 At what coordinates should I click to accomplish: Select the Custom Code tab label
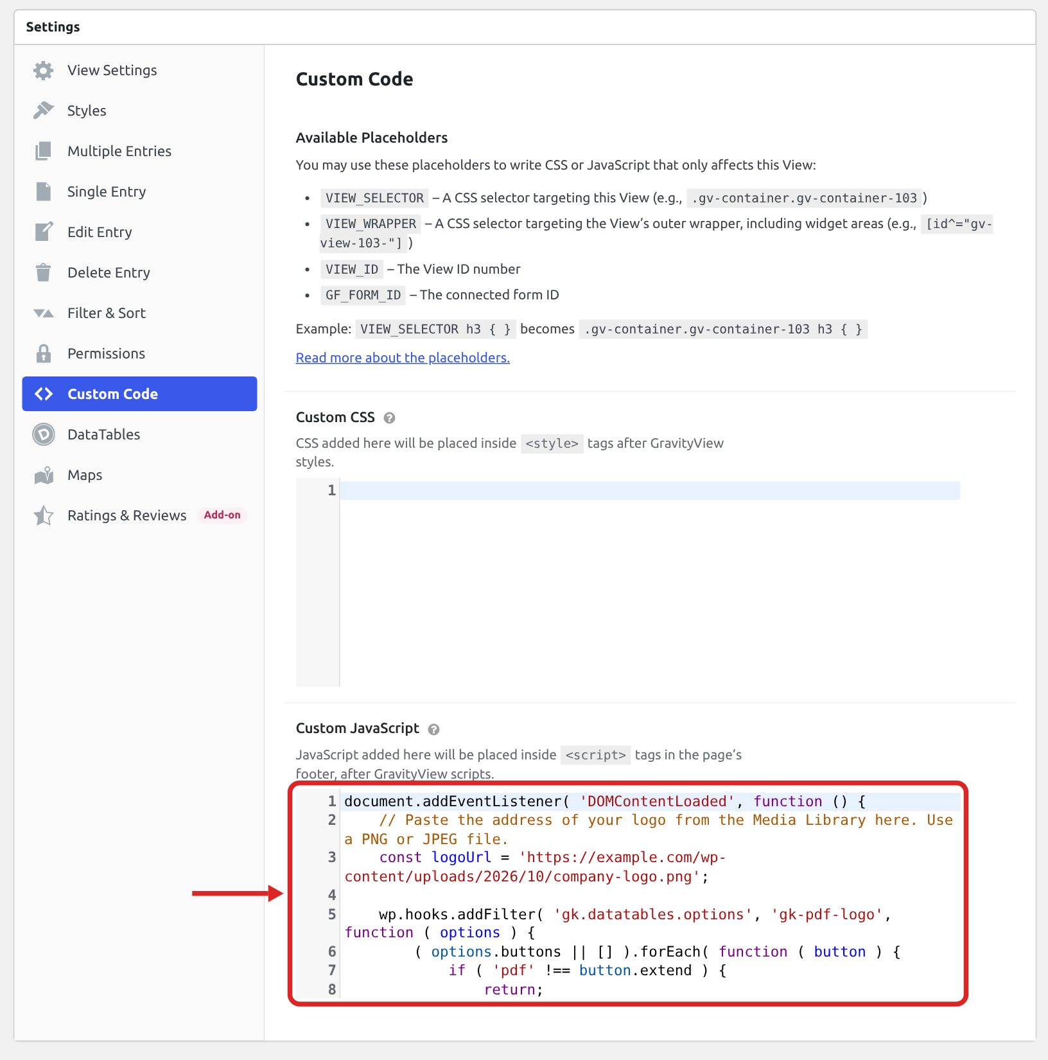coord(112,394)
